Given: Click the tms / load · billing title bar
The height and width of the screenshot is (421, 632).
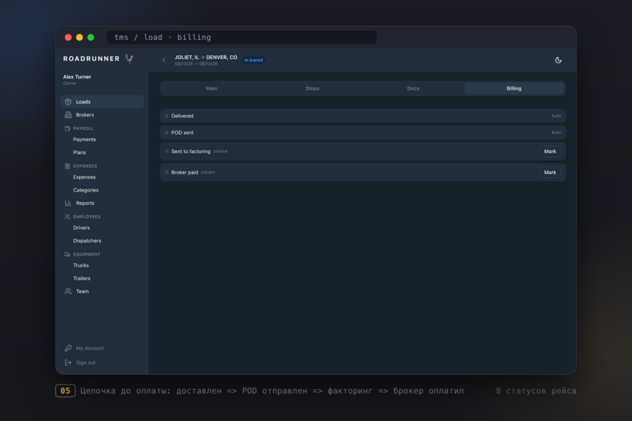Looking at the screenshot, I should (242, 37).
